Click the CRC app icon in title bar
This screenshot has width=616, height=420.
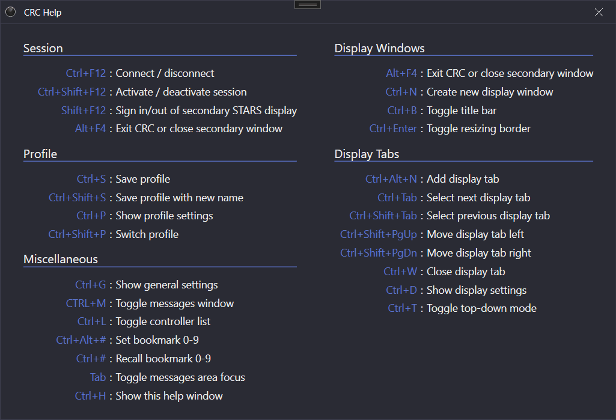10,12
